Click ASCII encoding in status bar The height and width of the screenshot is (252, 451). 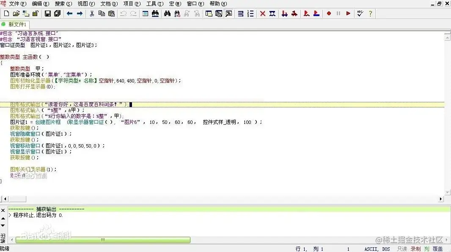pyautogui.click(x=371, y=249)
